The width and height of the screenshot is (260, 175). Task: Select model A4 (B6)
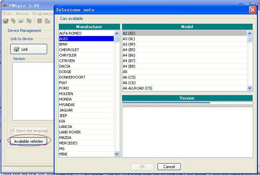pyautogui.click(x=184, y=55)
